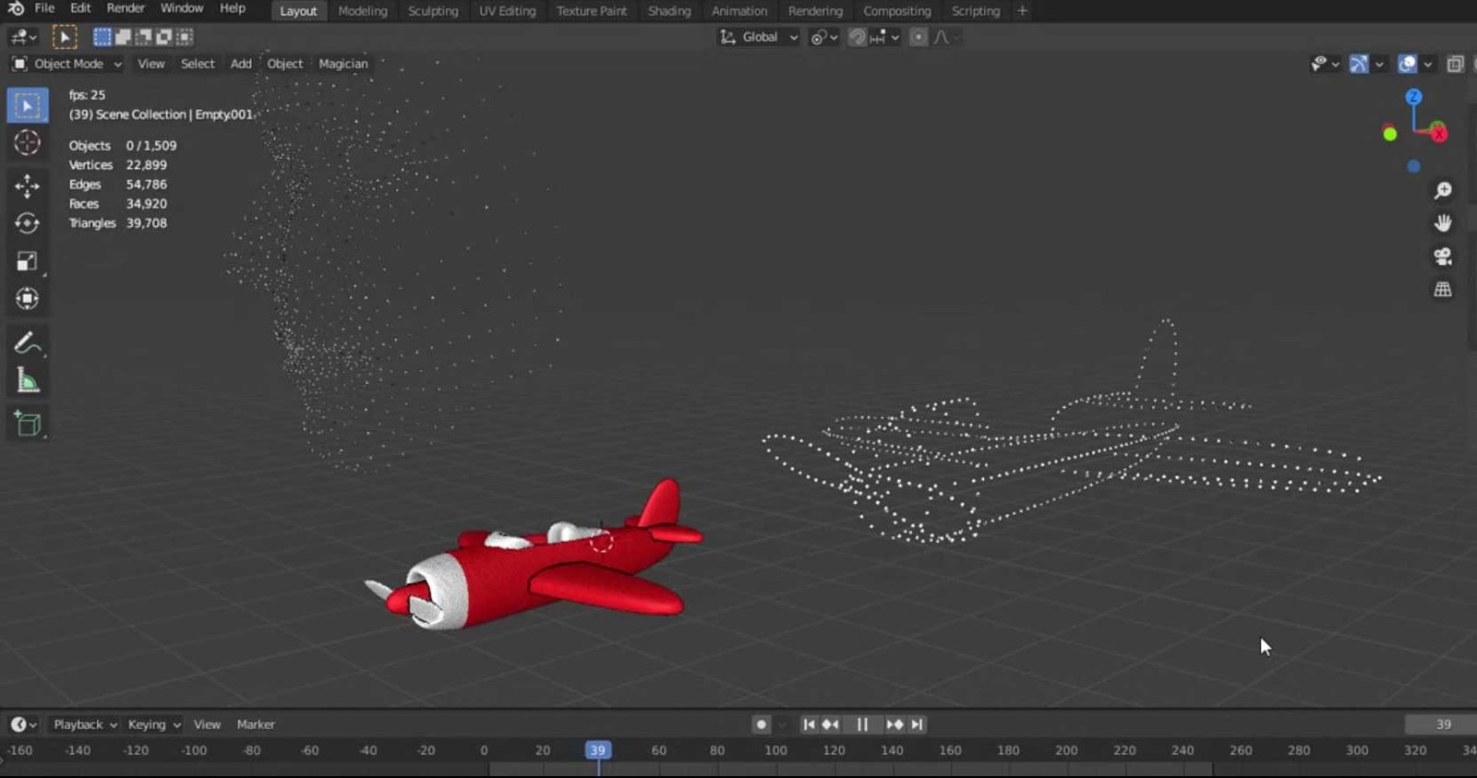Open the Object Mode dropdown
This screenshot has height=778, width=1477.
tap(67, 64)
